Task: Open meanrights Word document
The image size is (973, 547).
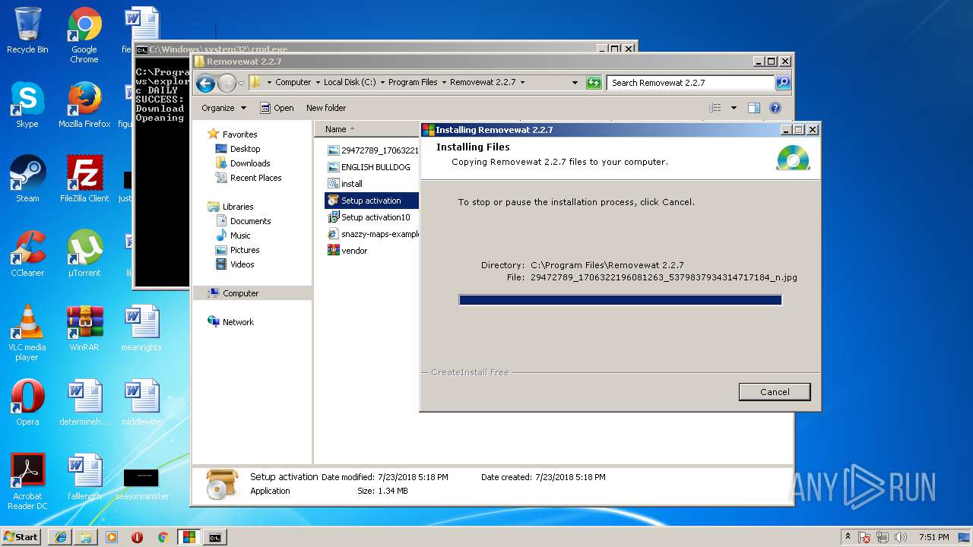Action: 141,328
